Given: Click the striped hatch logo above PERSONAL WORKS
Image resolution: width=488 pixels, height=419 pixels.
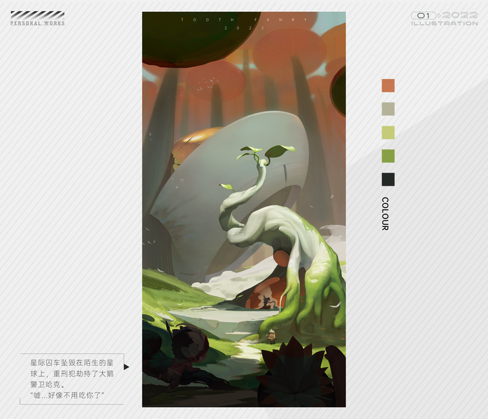Looking at the screenshot, I should (37, 15).
